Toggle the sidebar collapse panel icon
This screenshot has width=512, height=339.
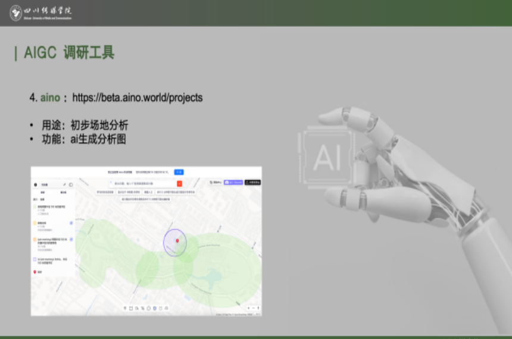pyautogui.click(x=71, y=184)
